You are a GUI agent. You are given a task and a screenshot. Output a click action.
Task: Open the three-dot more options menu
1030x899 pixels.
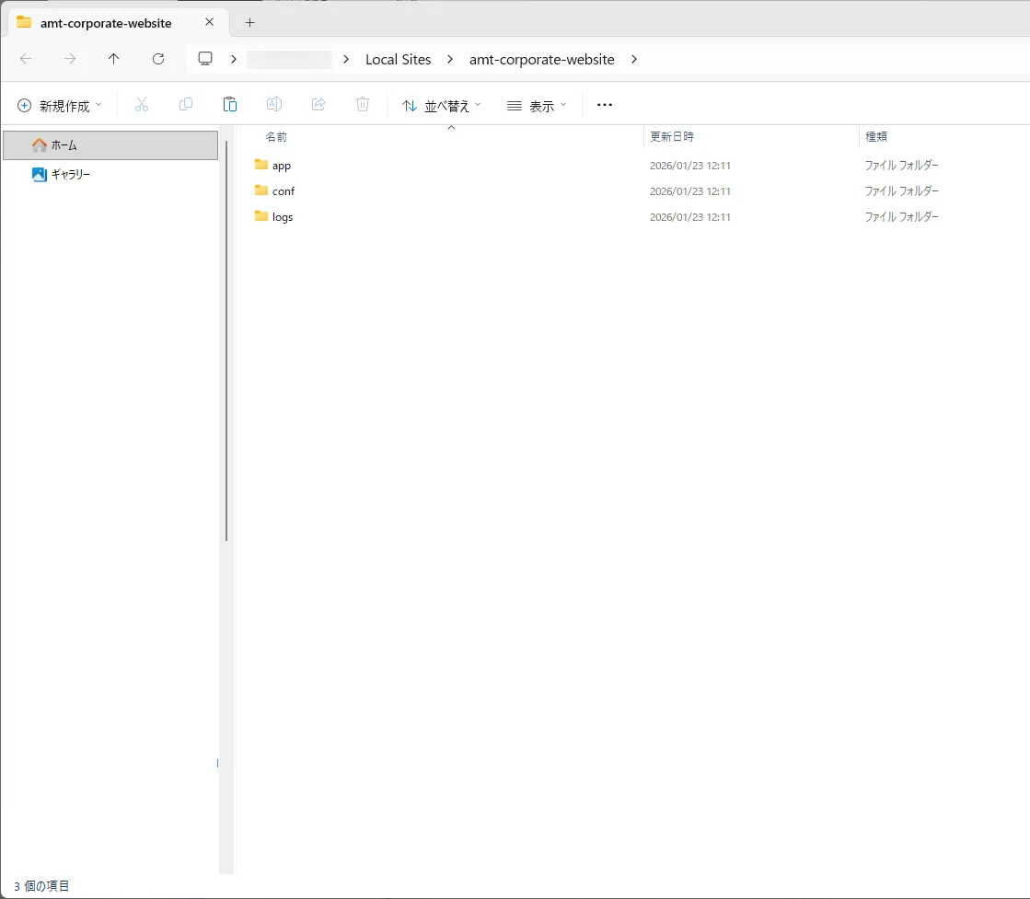click(x=605, y=105)
